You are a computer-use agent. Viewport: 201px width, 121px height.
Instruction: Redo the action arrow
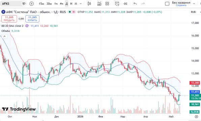(143, 4)
